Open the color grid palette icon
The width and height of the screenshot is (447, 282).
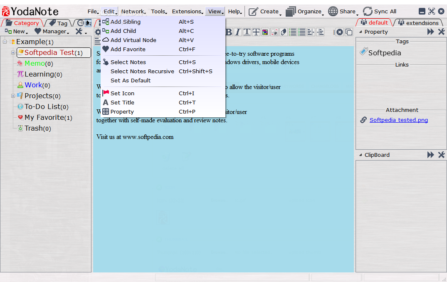265,32
